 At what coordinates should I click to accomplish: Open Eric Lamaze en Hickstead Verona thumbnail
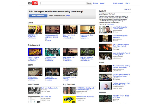(35, 71)
